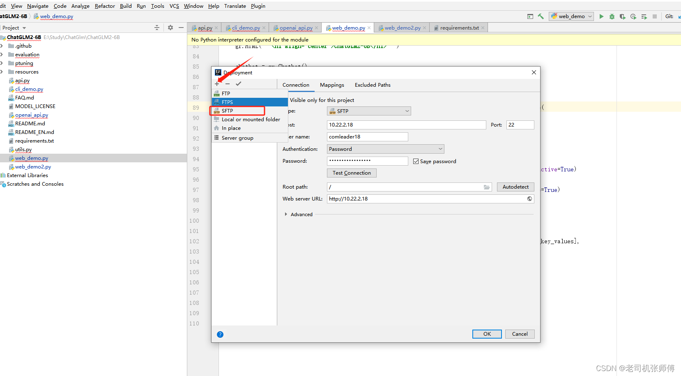Open the Deployment help question icon
The width and height of the screenshot is (681, 376).
click(x=220, y=334)
